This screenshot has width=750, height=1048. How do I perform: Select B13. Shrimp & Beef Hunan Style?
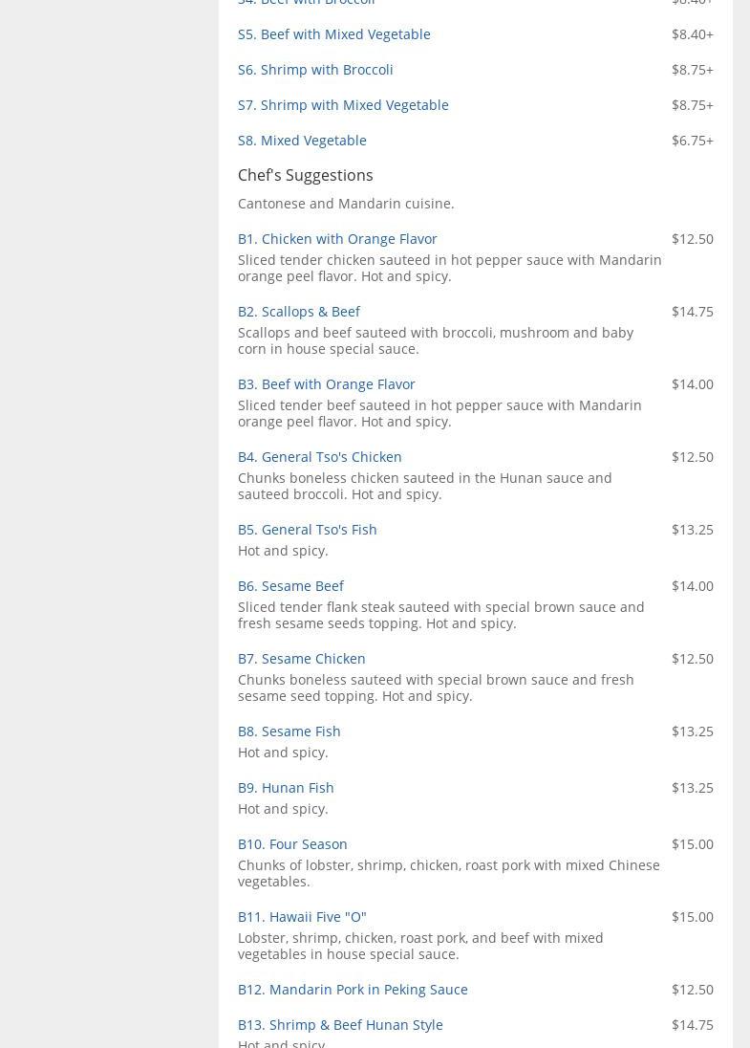(340, 1025)
